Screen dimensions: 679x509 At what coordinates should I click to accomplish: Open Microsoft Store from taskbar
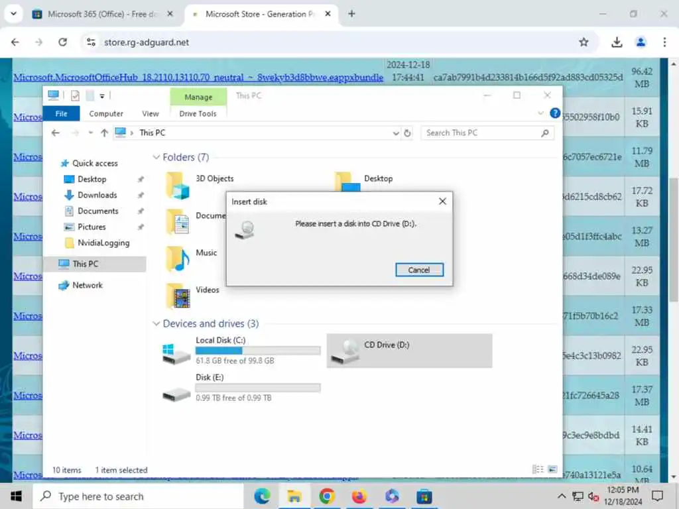click(424, 496)
